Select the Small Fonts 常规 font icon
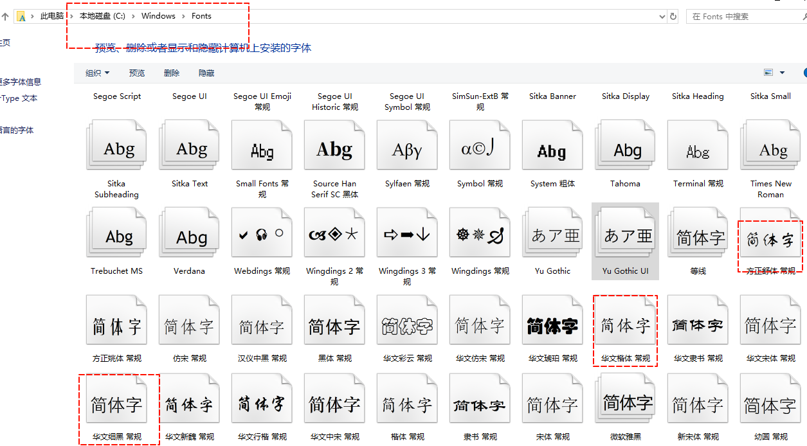The height and width of the screenshot is (446, 807). pos(262,145)
